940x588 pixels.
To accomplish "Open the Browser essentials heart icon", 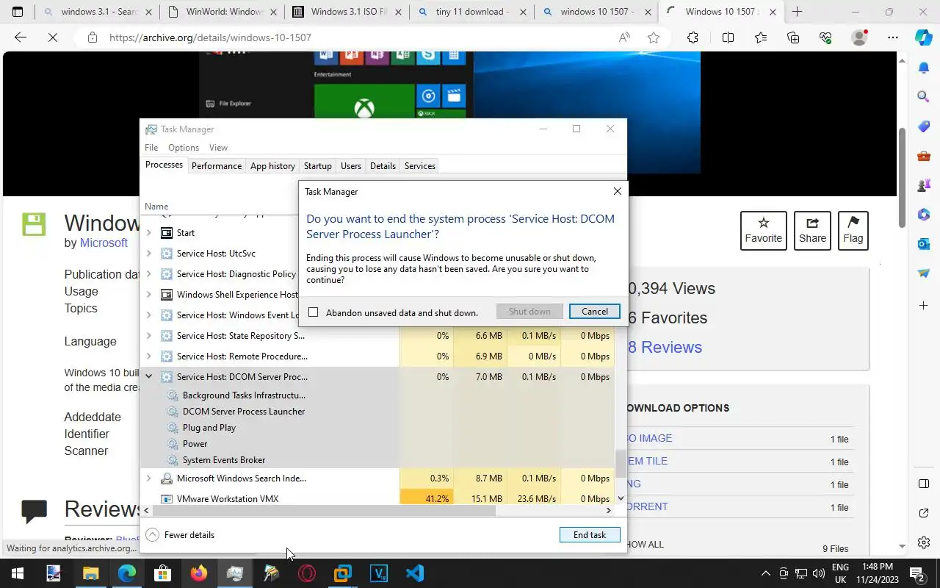I will (825, 37).
